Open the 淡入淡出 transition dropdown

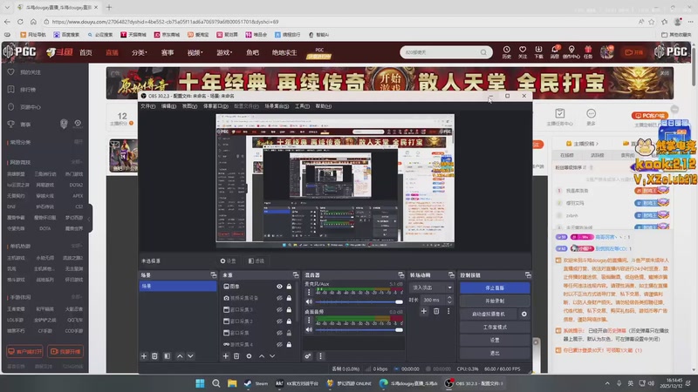(x=431, y=287)
